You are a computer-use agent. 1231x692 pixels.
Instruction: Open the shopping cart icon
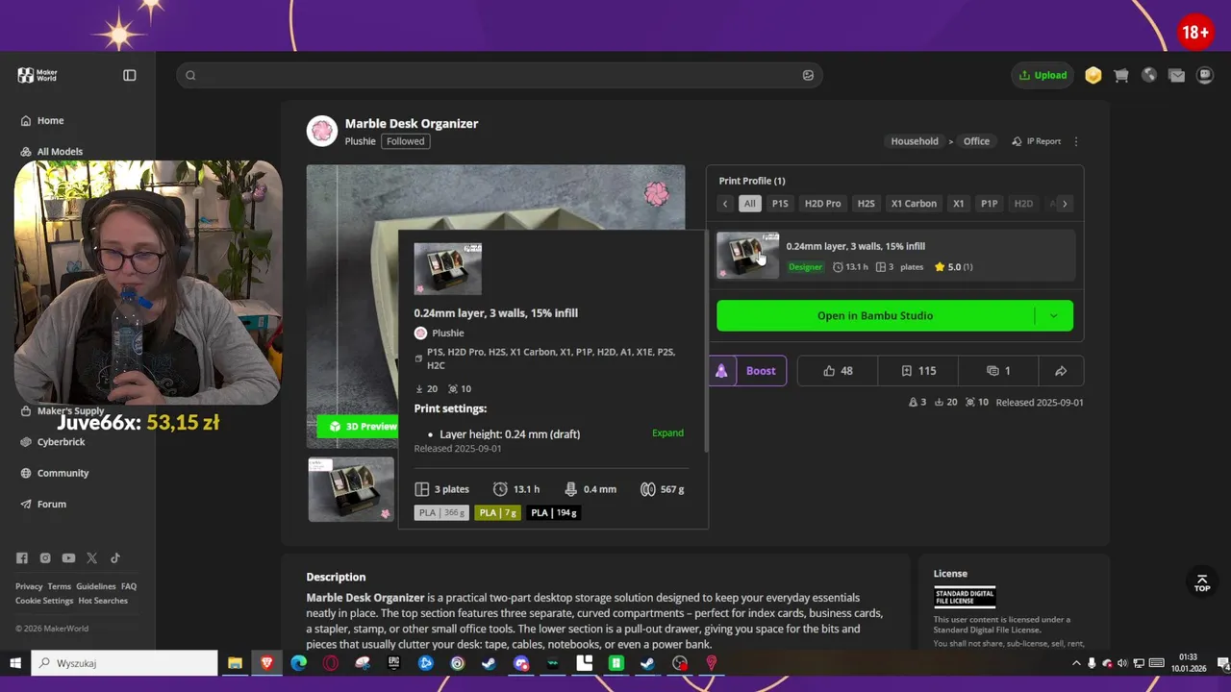click(x=1121, y=75)
